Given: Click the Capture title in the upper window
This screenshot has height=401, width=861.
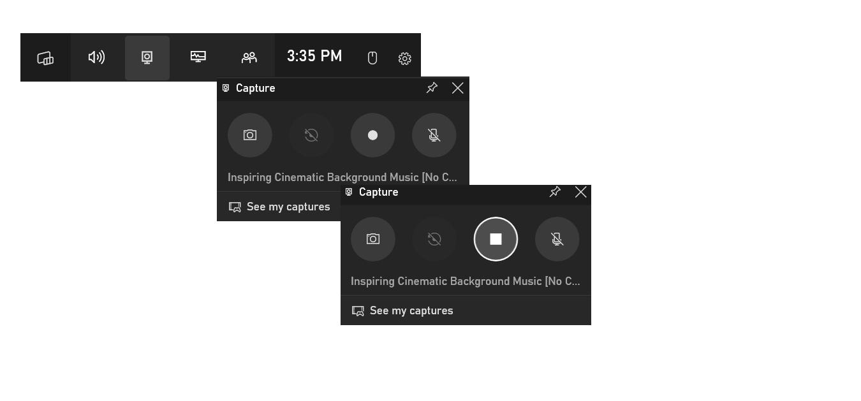Looking at the screenshot, I should click(255, 88).
